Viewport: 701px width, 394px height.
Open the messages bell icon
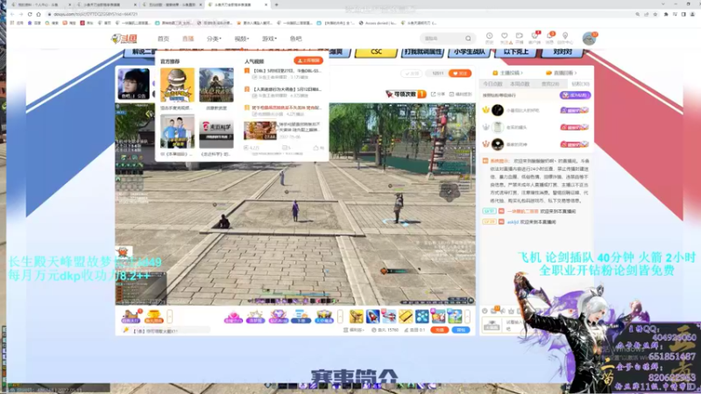[550, 38]
